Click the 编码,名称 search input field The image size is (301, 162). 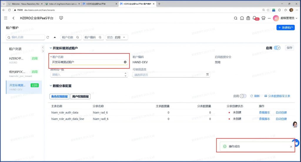click(27, 37)
